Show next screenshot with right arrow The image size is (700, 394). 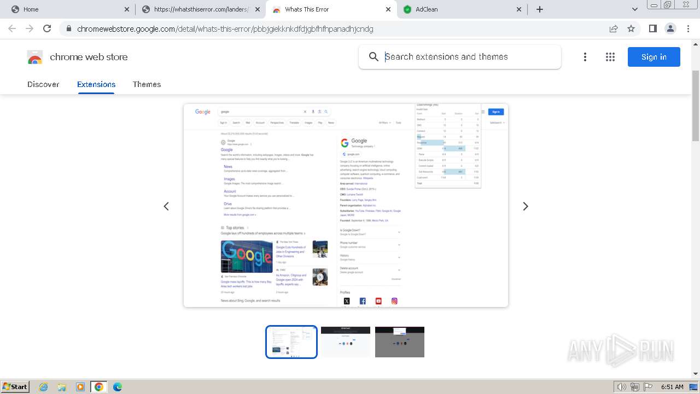point(526,206)
